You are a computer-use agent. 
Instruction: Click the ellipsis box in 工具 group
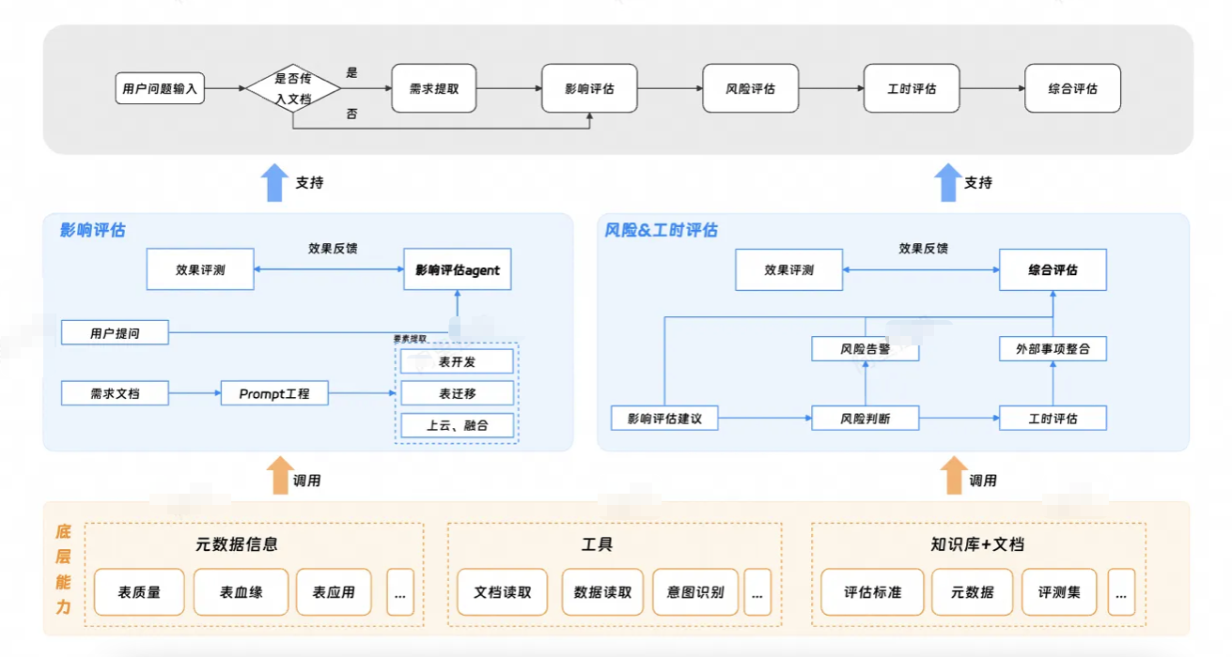(x=757, y=592)
